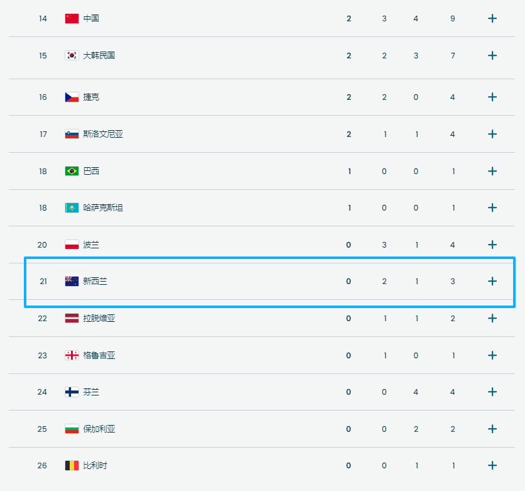
Task: Open the 哈萨克斯坦 country link
Action: [103, 207]
